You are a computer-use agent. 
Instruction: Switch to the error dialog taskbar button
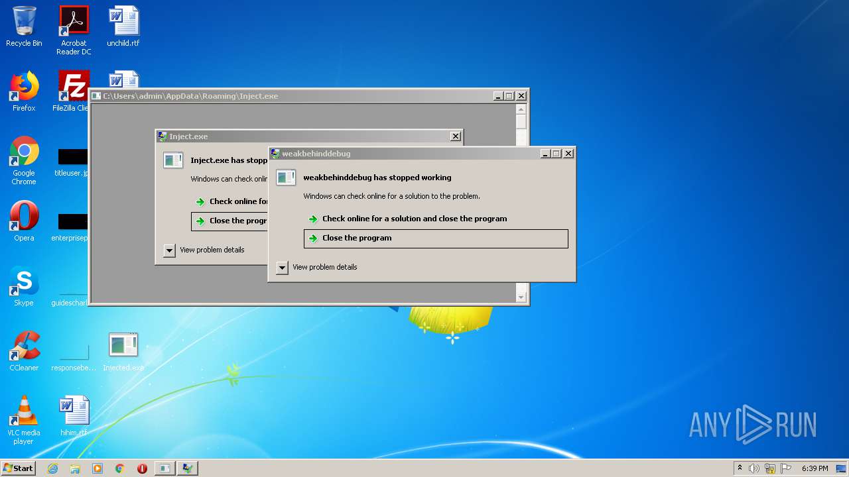188,468
